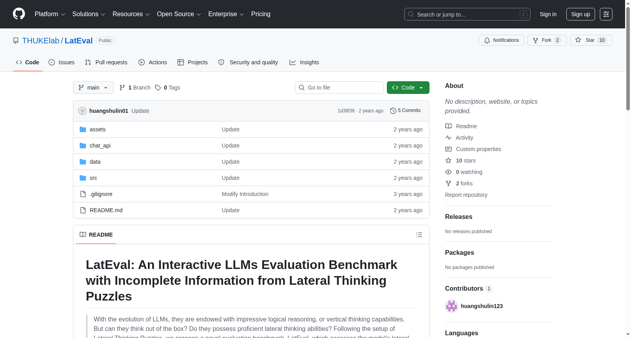631x338 pixels.
Task: Switch to the Insights tab
Action: click(x=304, y=62)
